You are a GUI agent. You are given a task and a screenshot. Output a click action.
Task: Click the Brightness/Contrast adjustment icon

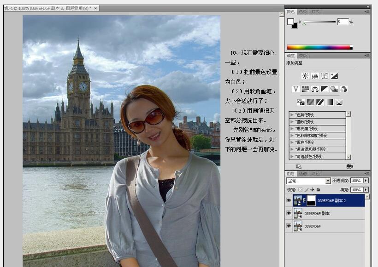306,76
